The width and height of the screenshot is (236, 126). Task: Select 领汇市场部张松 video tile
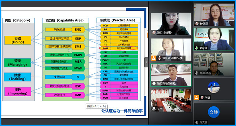pos(171,75)
